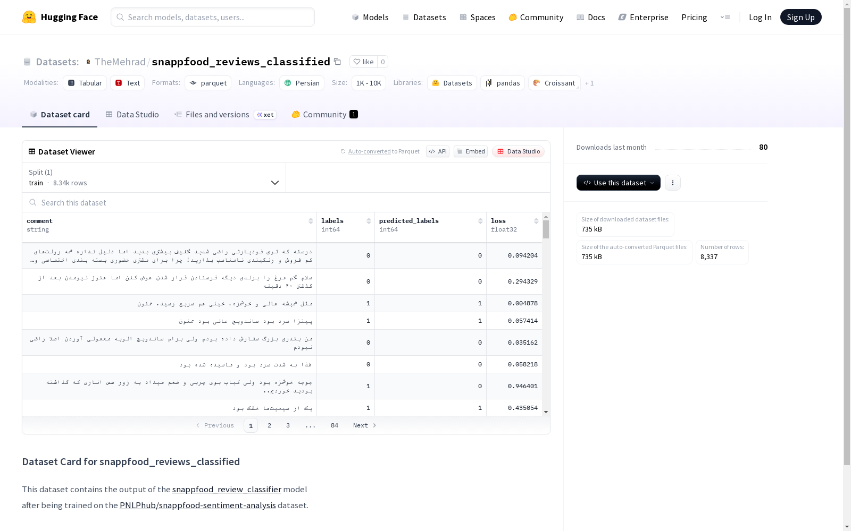The height and width of the screenshot is (531, 851).
Task: Open the Community nav item
Action: point(536,17)
